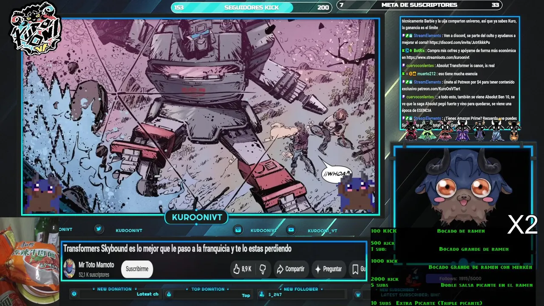Click the '200' follower goal number
The image size is (544, 306).
click(x=323, y=7)
